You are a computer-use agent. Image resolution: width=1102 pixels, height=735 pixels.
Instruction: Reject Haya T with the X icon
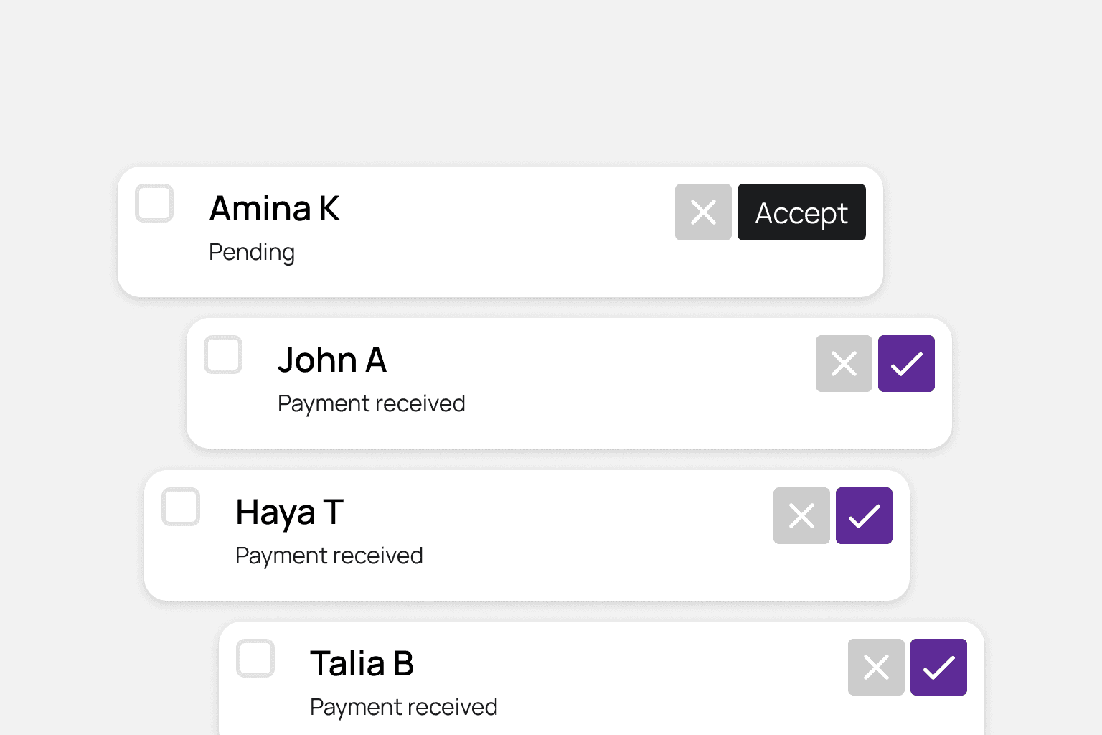point(801,515)
